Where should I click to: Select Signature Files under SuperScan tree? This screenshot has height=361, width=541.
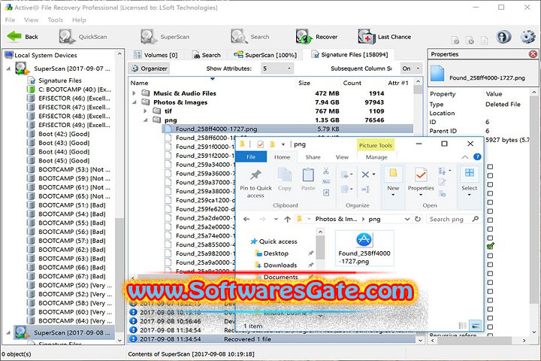coord(59,80)
